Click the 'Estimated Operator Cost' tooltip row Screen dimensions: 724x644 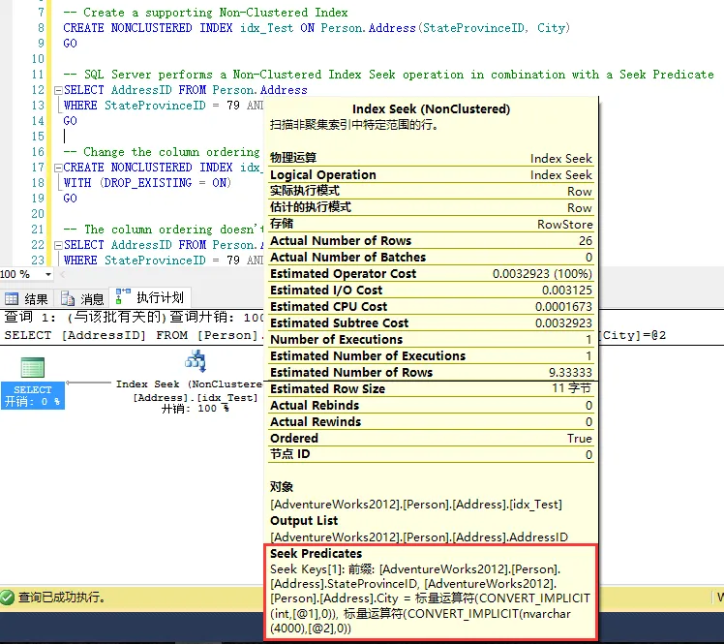431,274
